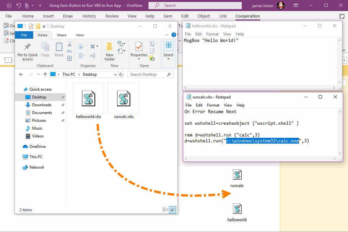The image size is (348, 232).
Task: Click Explorer back navigation arrow
Action: click(x=21, y=74)
